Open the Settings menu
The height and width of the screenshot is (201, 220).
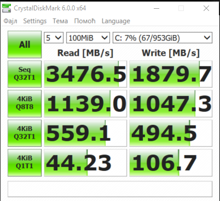coord(35,21)
